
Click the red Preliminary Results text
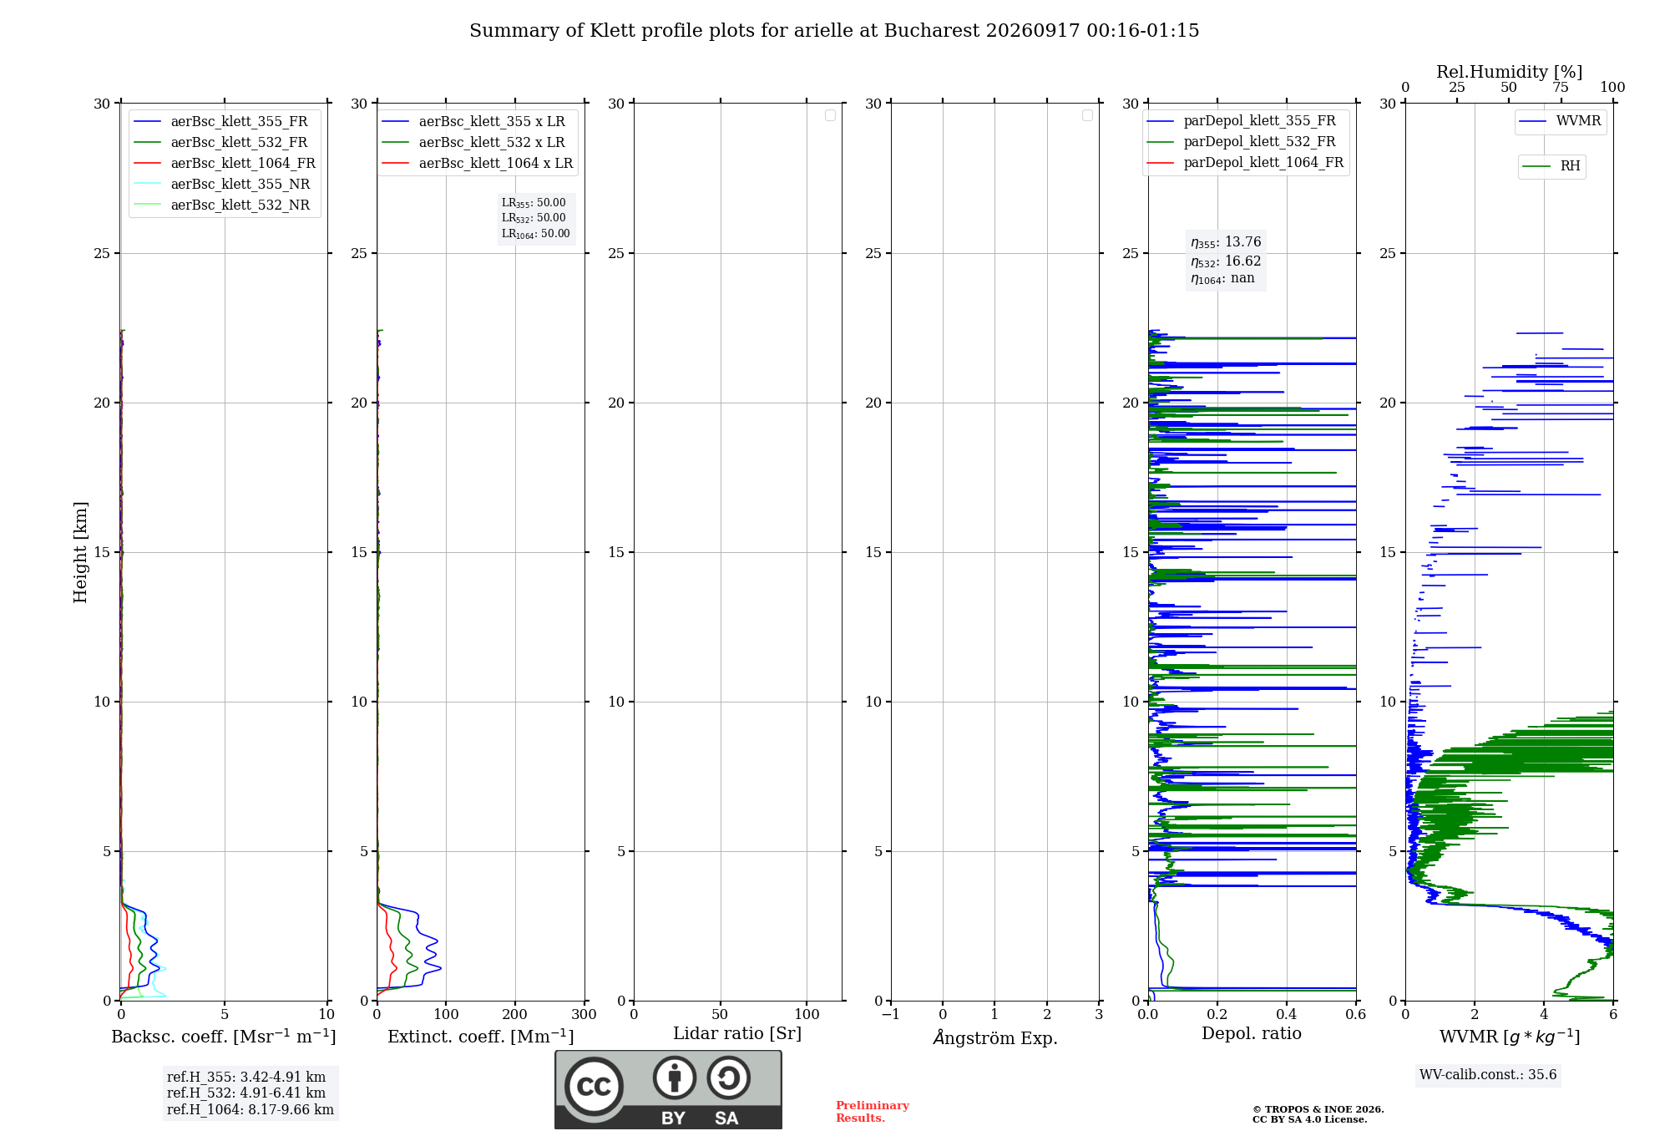[873, 1112]
